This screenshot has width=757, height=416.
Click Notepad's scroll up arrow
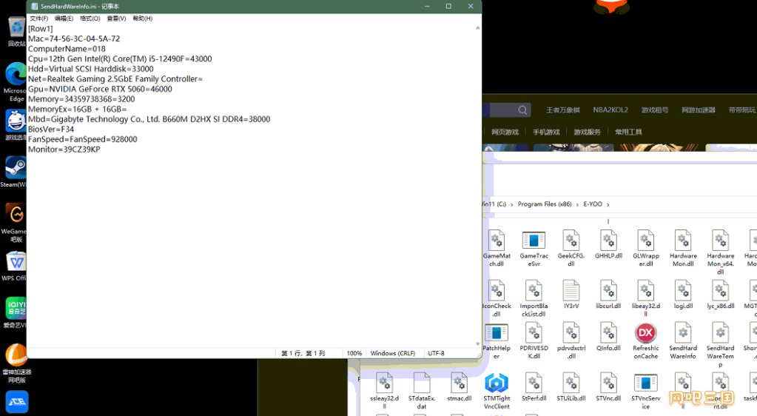(x=477, y=27)
